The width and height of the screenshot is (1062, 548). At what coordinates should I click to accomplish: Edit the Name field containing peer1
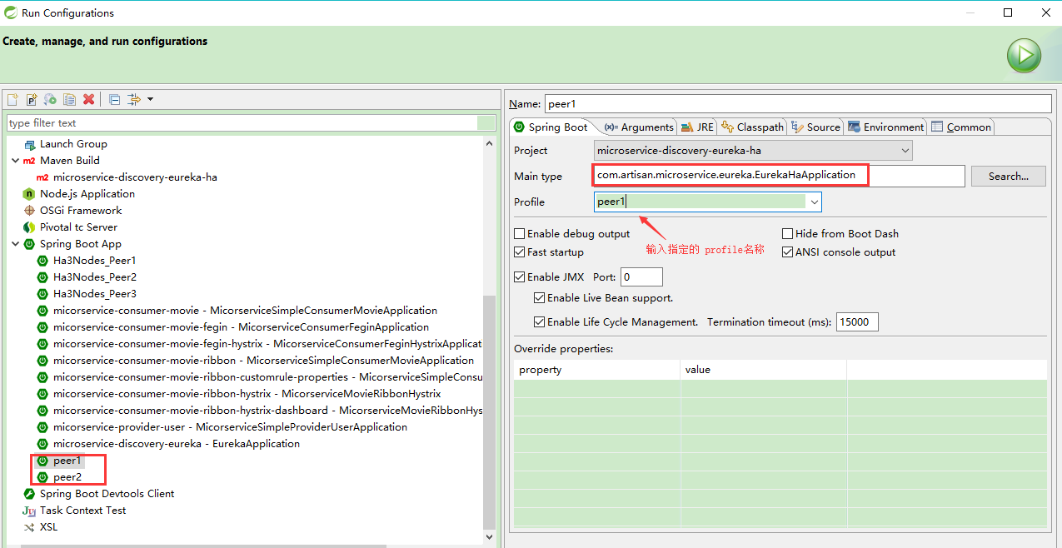click(x=798, y=104)
